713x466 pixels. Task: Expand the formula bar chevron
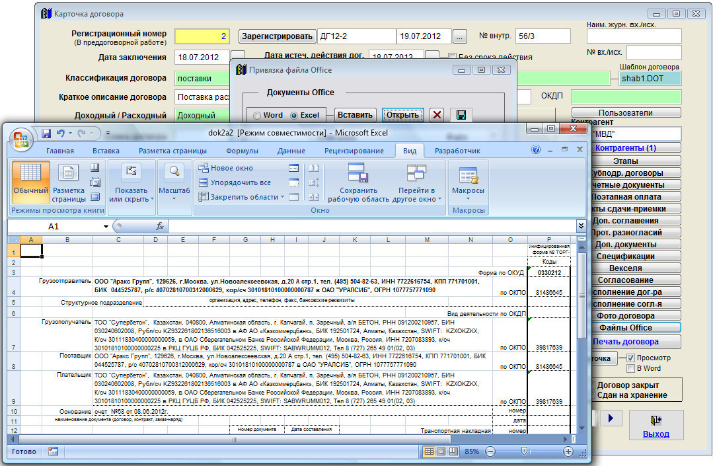point(581,226)
